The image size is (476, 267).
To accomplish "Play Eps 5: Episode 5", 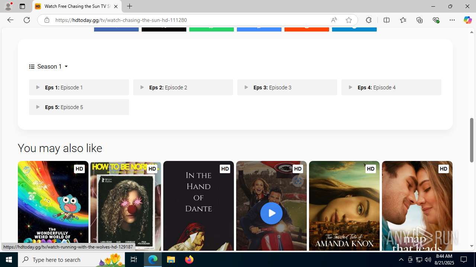I will coord(79,107).
